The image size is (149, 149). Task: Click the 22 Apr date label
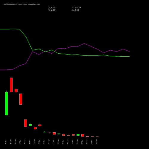68,142
